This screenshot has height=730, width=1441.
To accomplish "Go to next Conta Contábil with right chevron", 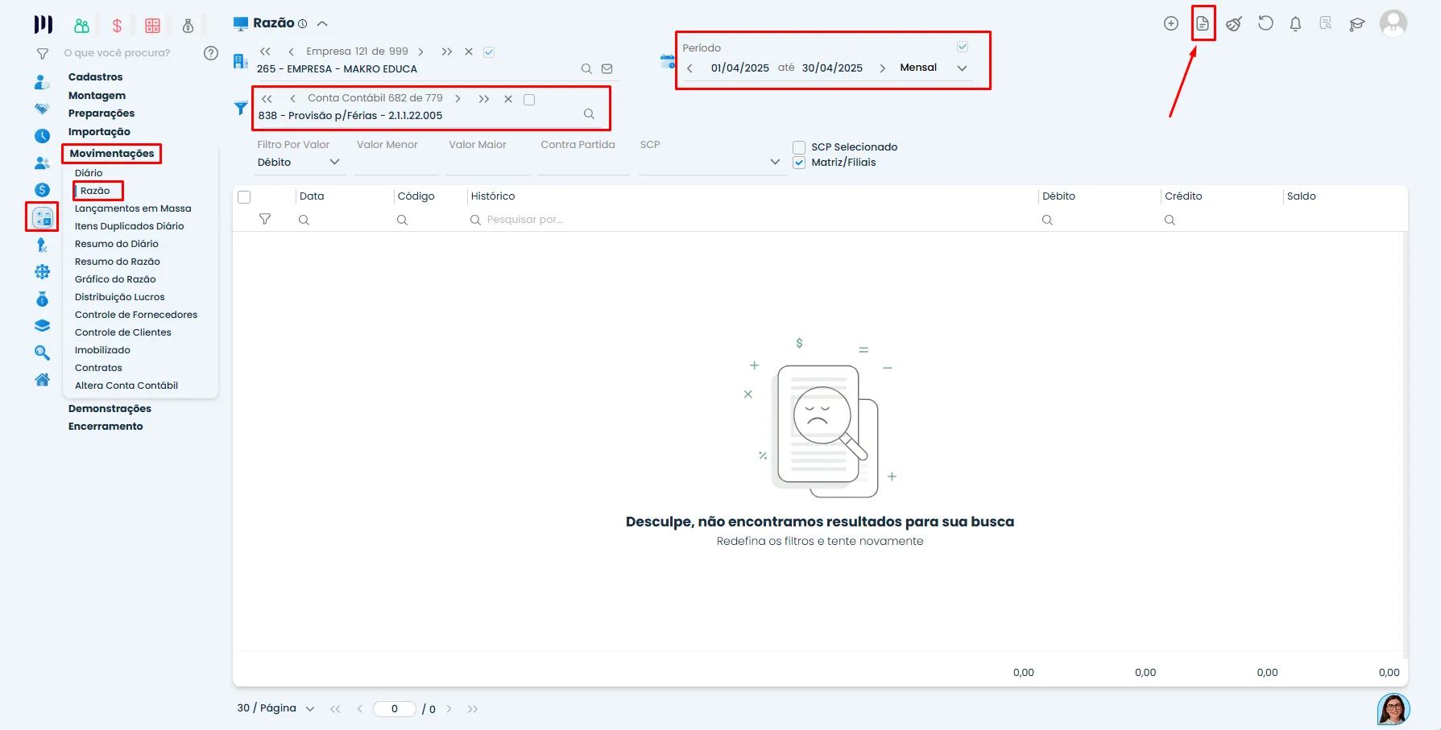I will coord(458,98).
